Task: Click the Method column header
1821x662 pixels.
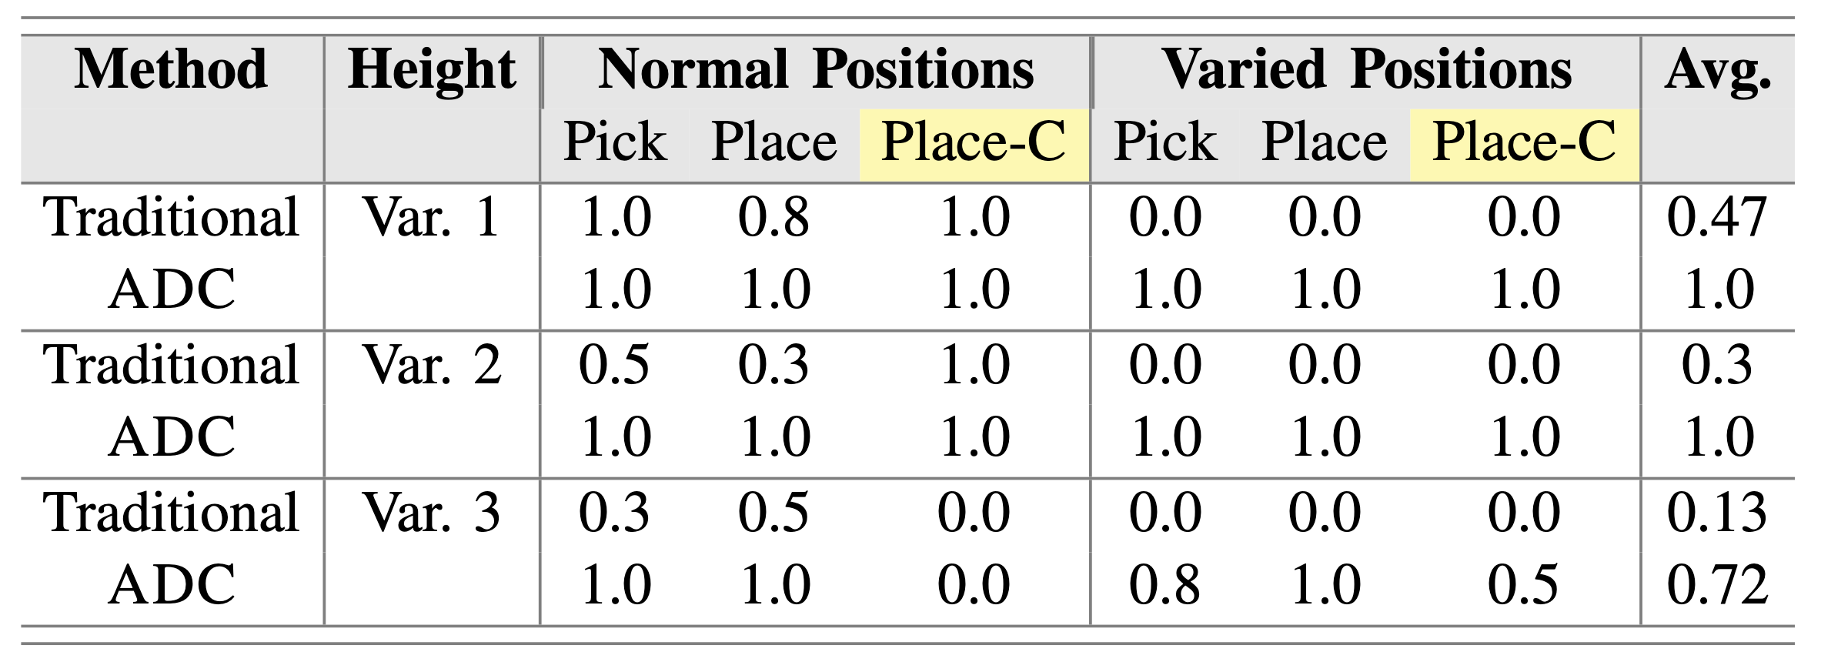Action: coord(171,70)
